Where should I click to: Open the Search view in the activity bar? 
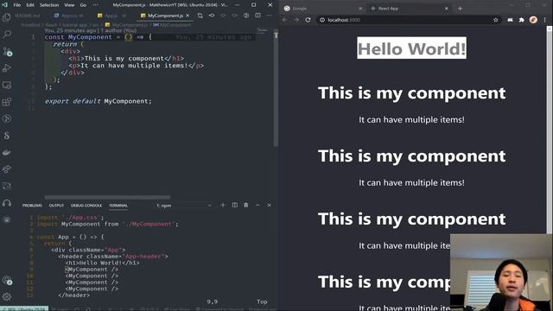coord(7,35)
